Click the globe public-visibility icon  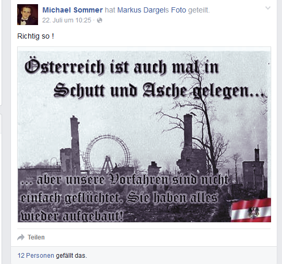coord(100,20)
